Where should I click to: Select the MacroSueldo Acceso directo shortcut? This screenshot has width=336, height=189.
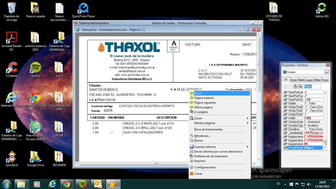tap(35, 131)
